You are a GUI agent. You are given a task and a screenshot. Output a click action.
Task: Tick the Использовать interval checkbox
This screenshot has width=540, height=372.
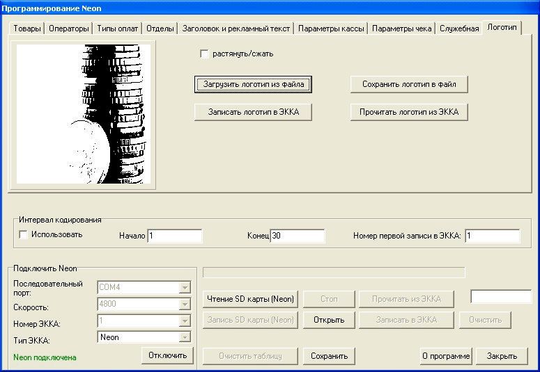point(24,235)
